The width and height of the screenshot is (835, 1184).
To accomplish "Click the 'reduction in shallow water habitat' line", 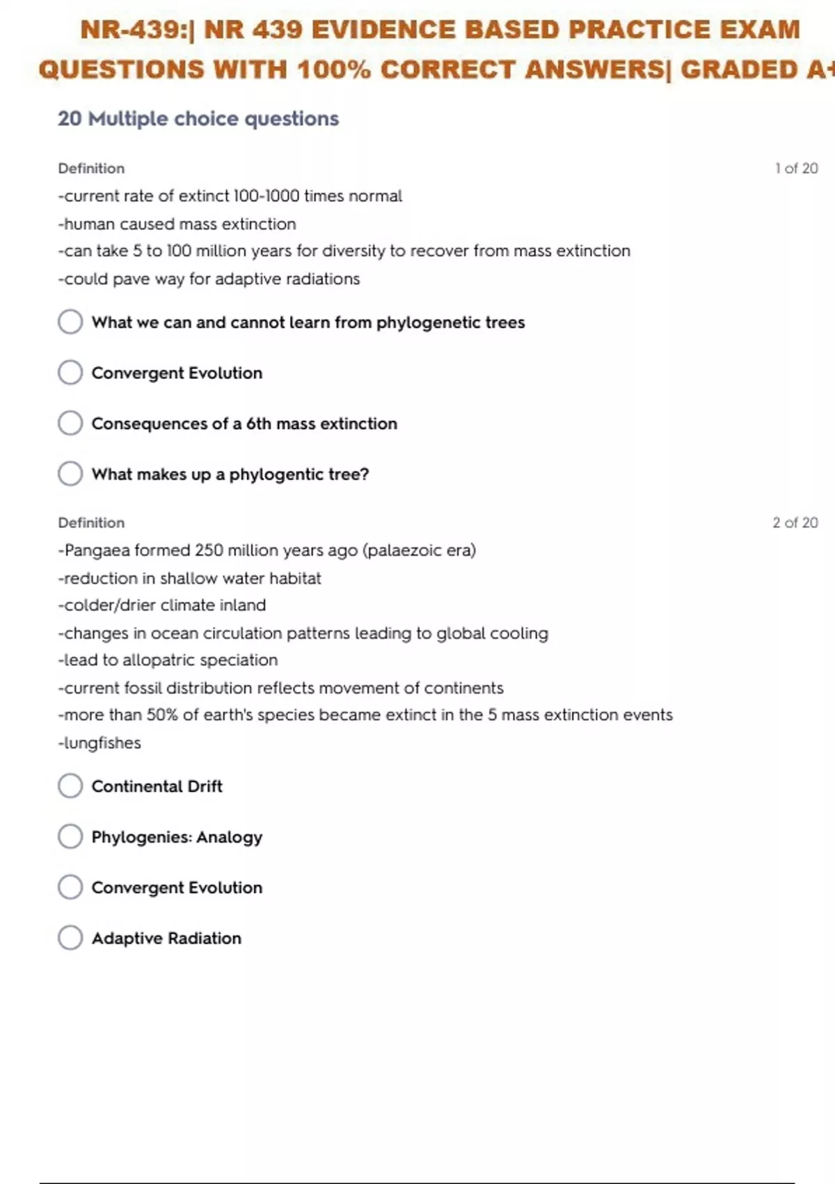I will click(189, 578).
